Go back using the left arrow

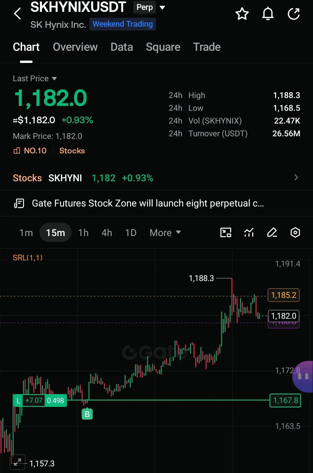coord(18,14)
